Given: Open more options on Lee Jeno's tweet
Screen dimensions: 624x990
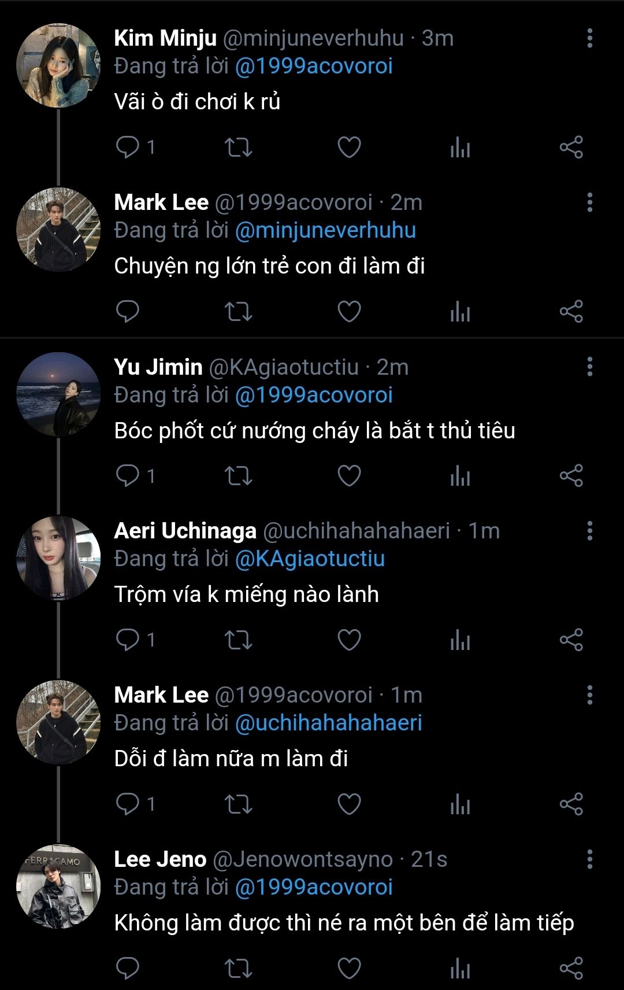Looking at the screenshot, I should (x=589, y=859).
